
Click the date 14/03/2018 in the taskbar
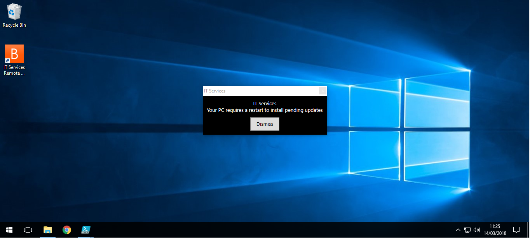coord(495,233)
